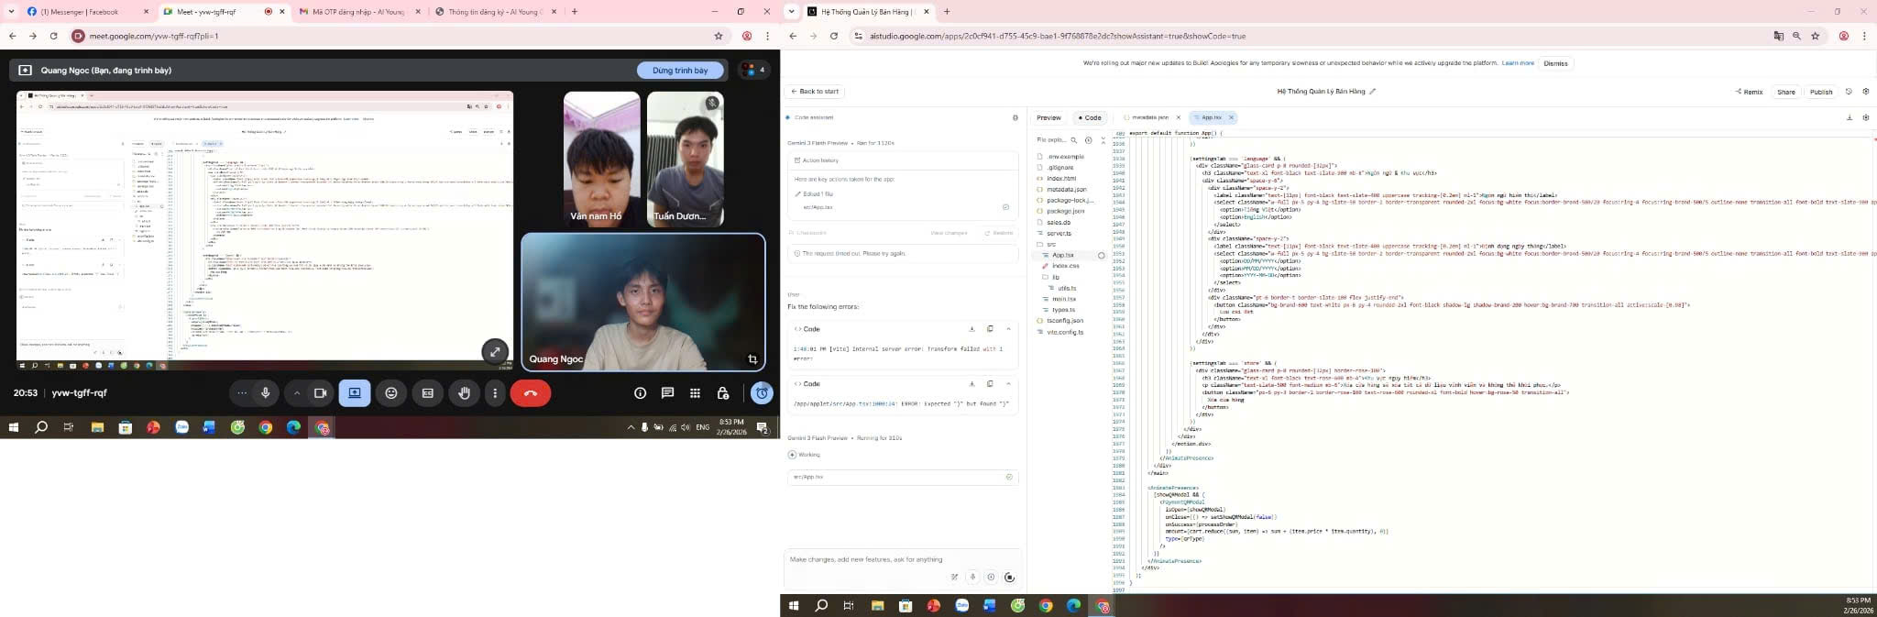Open meeting details info icon
Image resolution: width=1877 pixels, height=617 pixels.
[x=640, y=393]
